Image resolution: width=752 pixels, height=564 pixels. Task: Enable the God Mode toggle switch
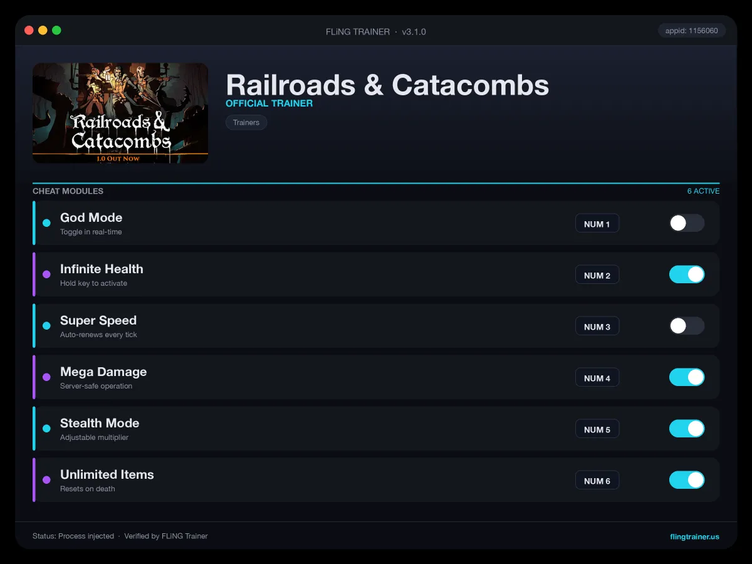[x=687, y=223]
